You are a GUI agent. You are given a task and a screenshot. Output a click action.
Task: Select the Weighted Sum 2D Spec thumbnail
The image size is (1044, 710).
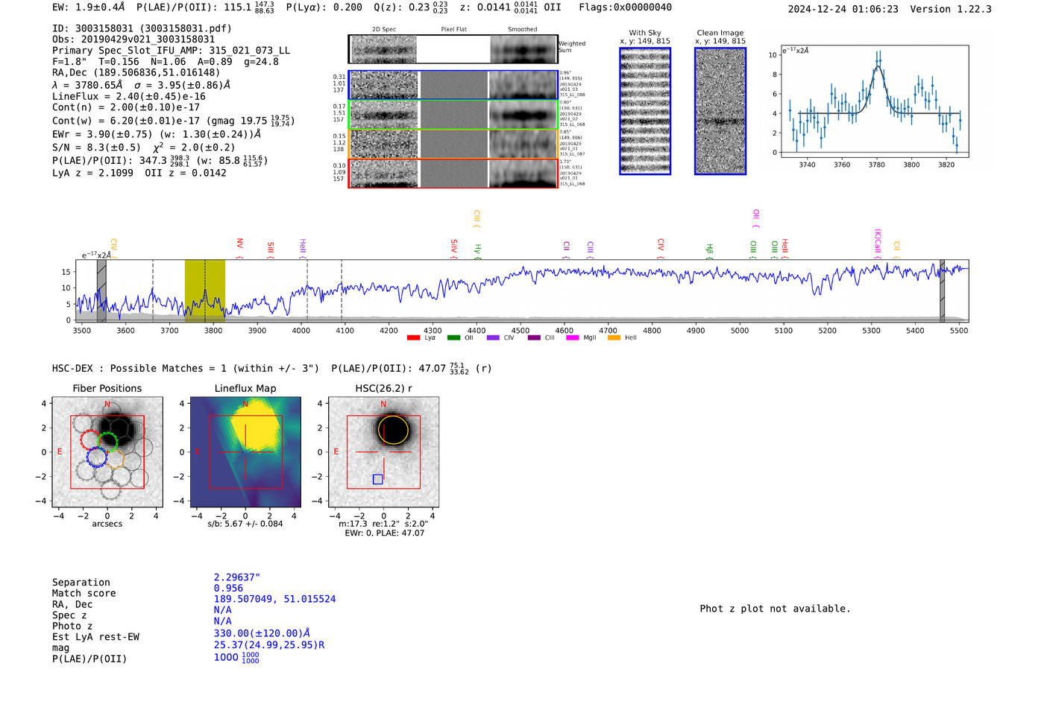point(383,49)
